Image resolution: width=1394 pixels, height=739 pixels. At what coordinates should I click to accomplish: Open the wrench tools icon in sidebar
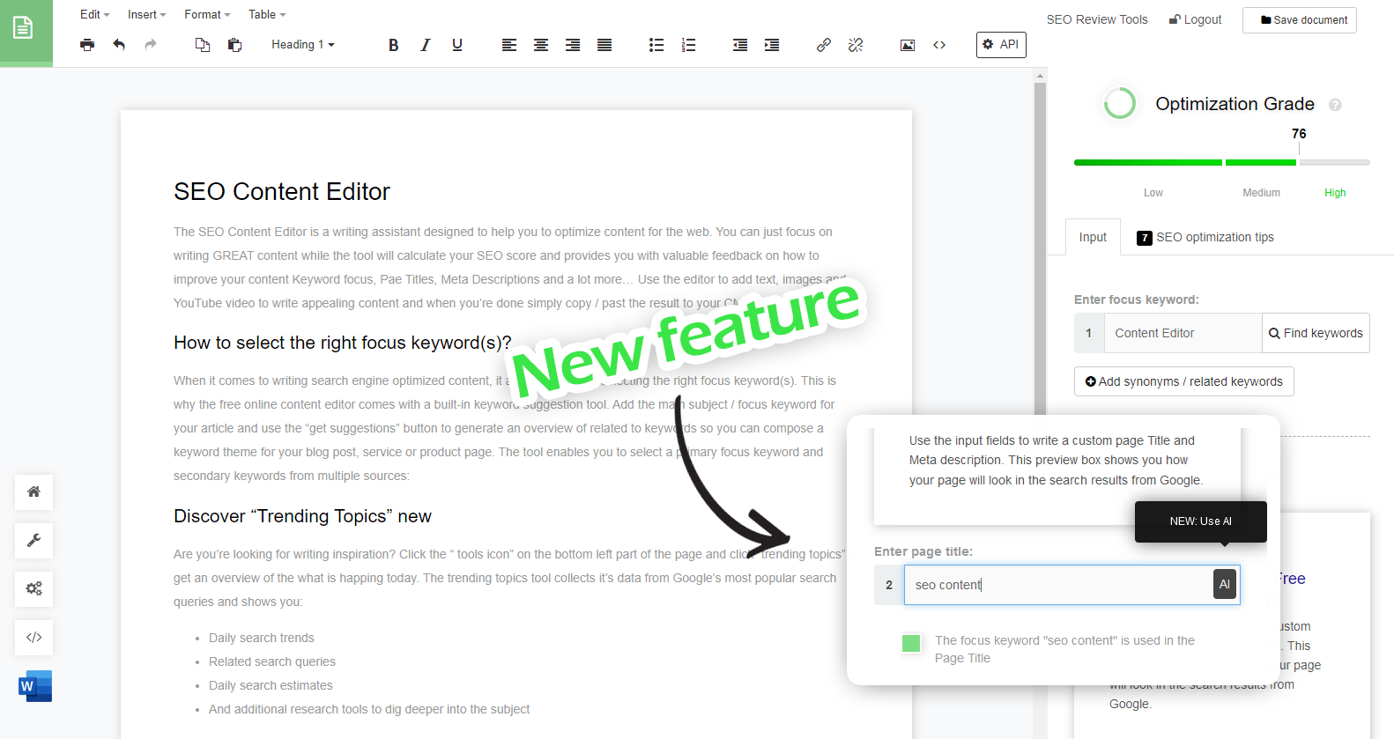(x=33, y=540)
